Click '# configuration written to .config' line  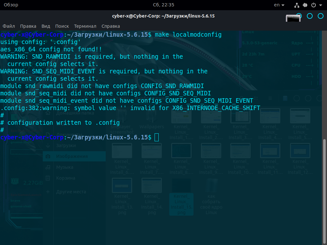60,123
